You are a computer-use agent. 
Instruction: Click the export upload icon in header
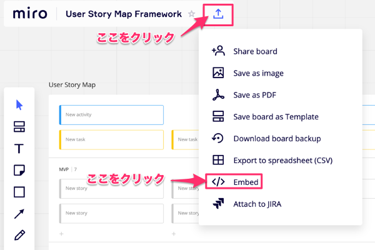point(218,14)
